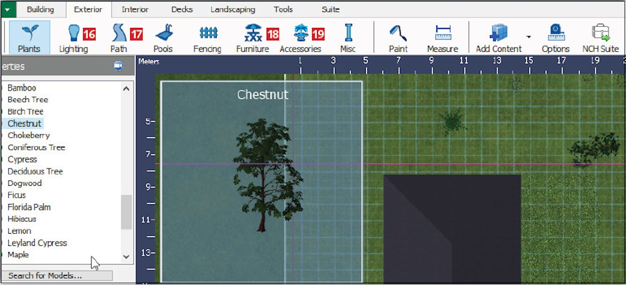Toggle the camera icon in properties header
The width and height of the screenshot is (626, 285).
pyautogui.click(x=119, y=66)
